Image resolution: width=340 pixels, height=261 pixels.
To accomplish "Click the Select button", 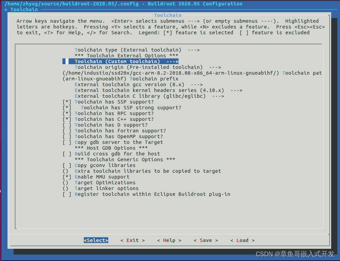I will pos(96,240).
